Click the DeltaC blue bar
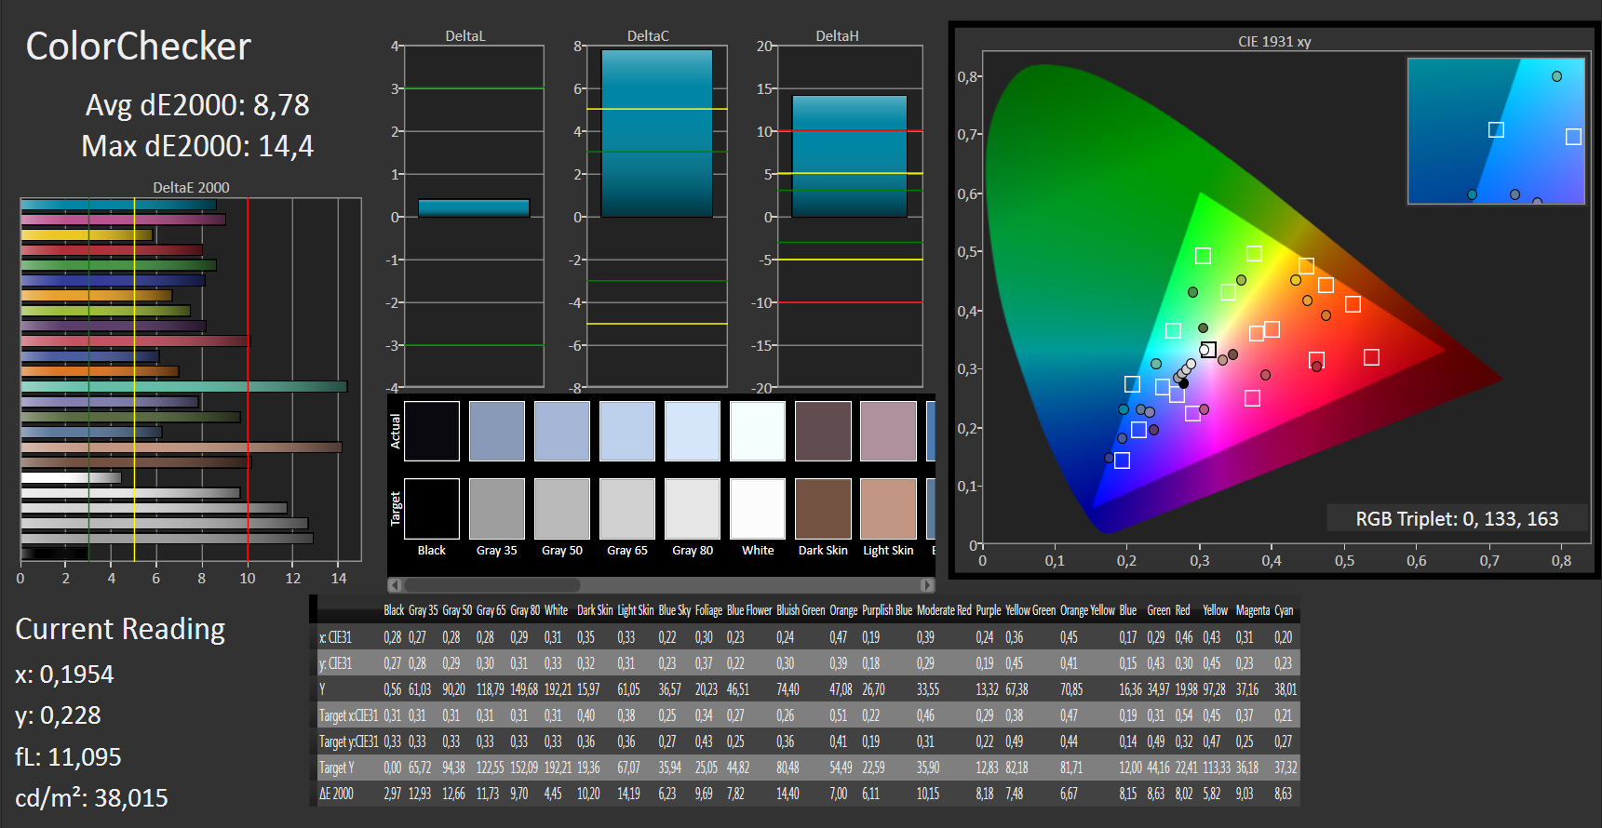The height and width of the screenshot is (828, 1602). coord(657,133)
